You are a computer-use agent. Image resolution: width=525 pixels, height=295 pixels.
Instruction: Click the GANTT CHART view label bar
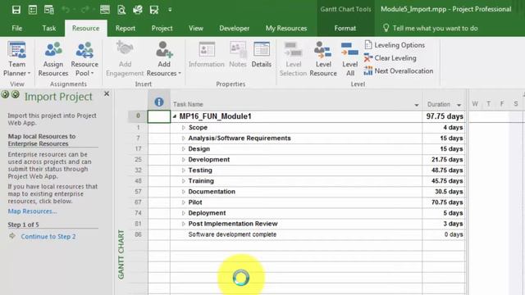click(121, 254)
